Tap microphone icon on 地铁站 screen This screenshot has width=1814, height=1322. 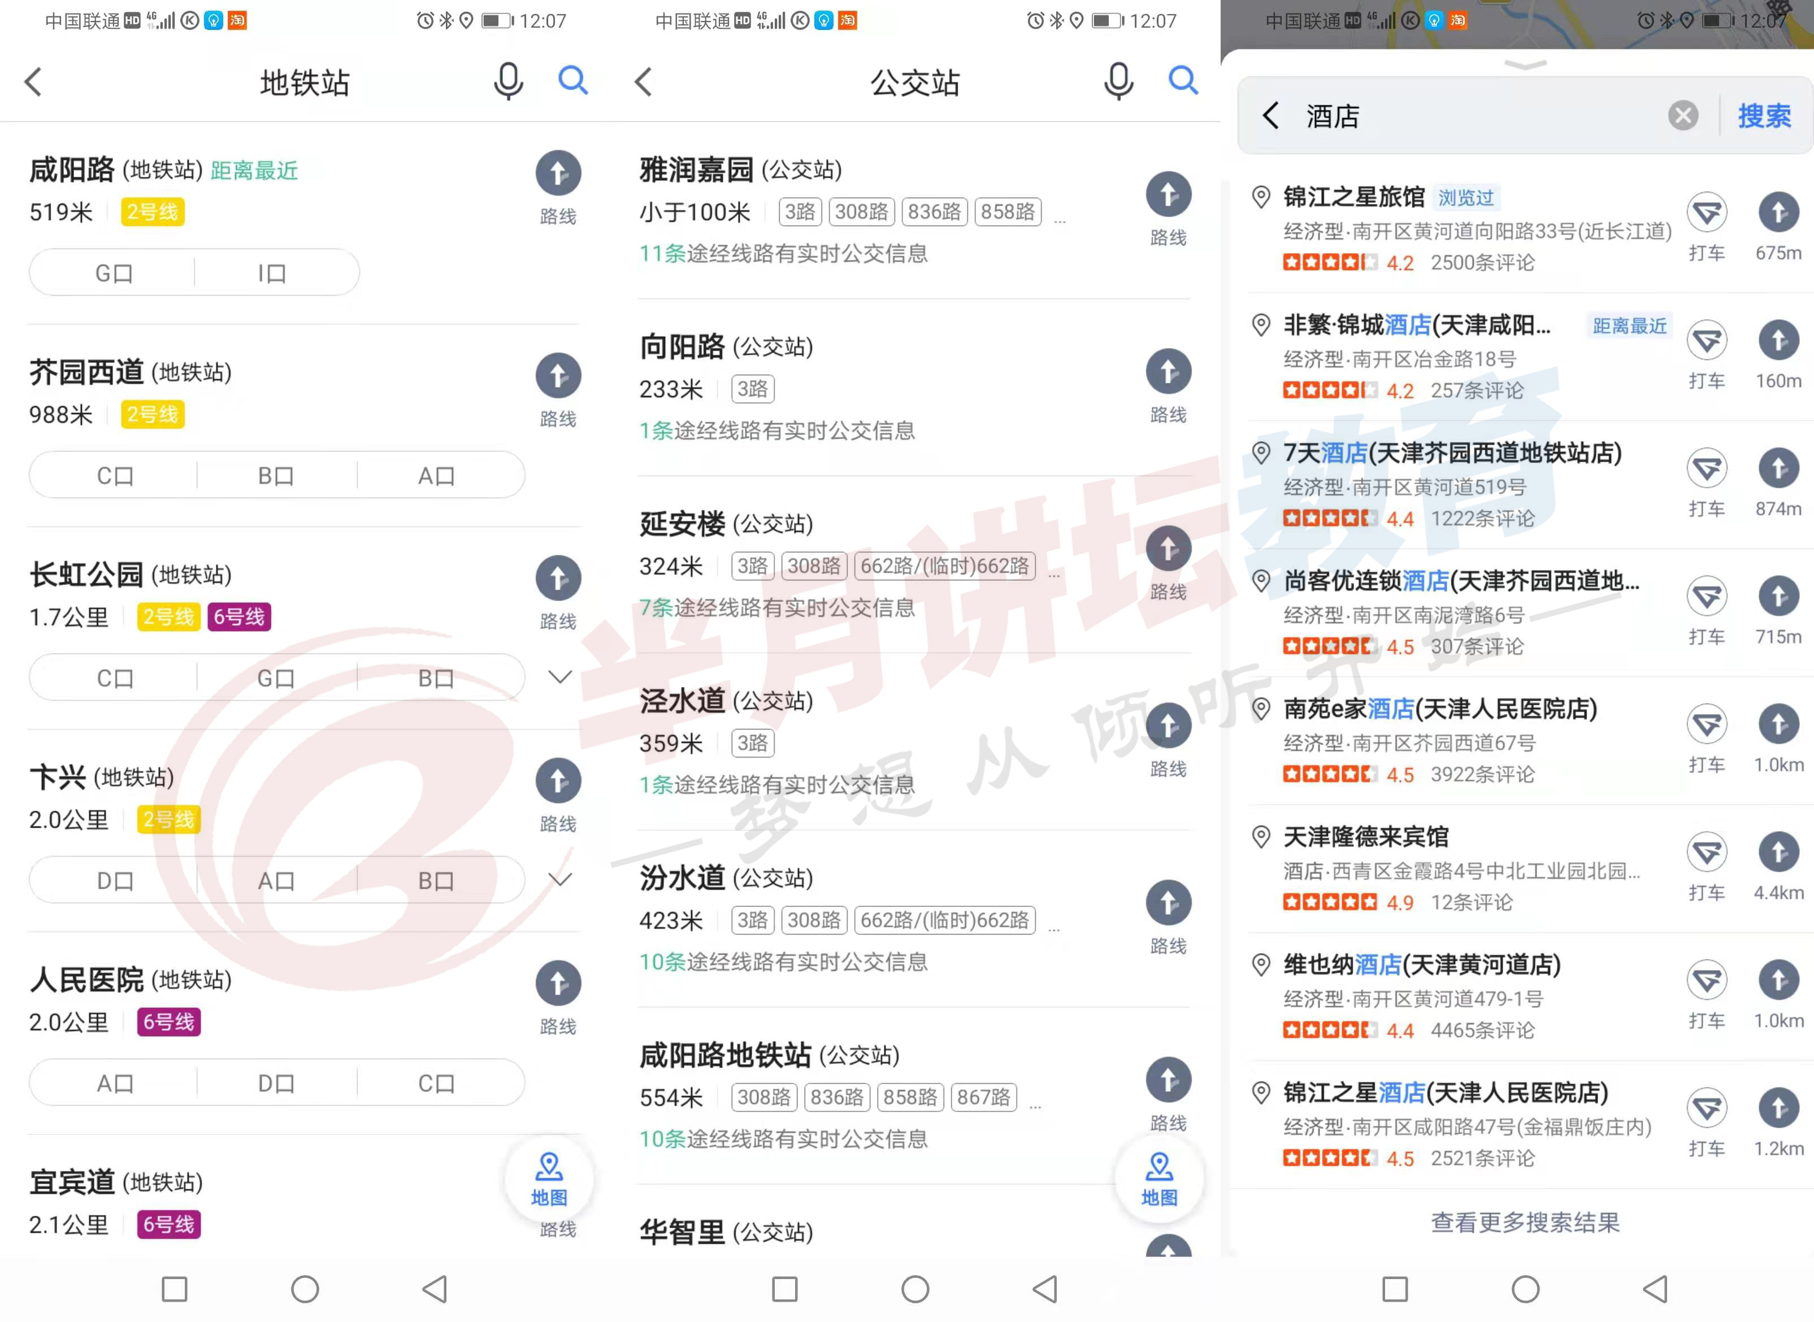[509, 81]
